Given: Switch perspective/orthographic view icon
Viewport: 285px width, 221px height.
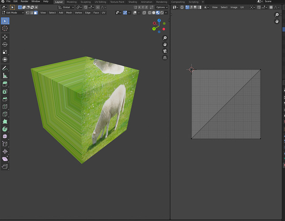Looking at the screenshot, I should [165, 57].
